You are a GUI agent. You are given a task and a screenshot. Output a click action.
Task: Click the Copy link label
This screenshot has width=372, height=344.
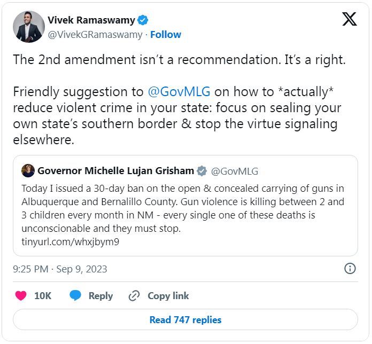click(x=168, y=296)
